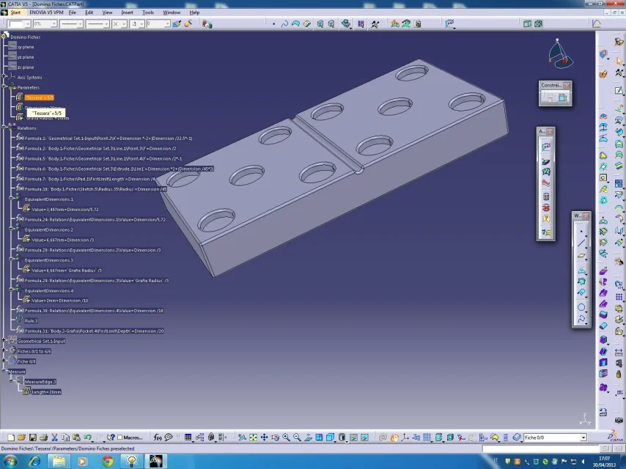Viewport: 626px width, 469px height.
Task: Click the Print icon
Action: point(43,437)
